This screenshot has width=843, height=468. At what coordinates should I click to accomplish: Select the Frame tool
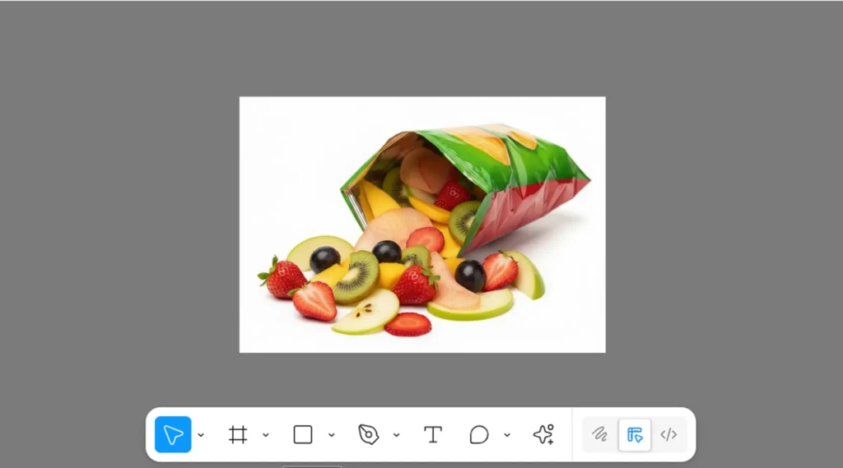tap(238, 434)
